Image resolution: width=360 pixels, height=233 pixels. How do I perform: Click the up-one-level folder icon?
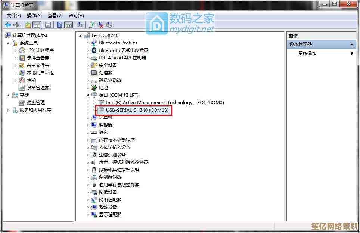click(x=28, y=25)
